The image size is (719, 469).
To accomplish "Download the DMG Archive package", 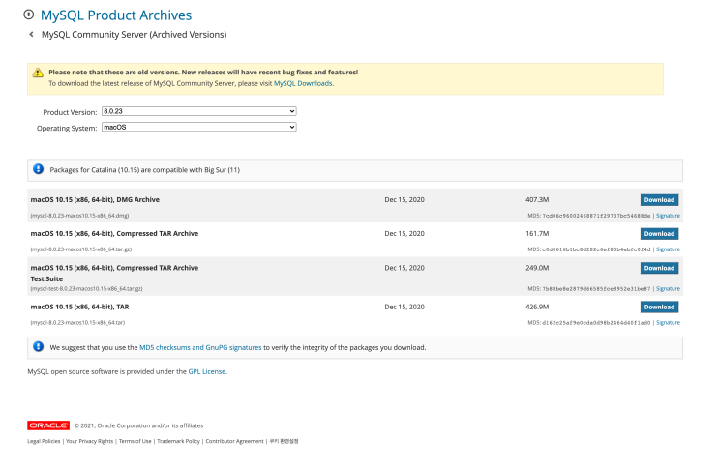I will [x=659, y=200].
